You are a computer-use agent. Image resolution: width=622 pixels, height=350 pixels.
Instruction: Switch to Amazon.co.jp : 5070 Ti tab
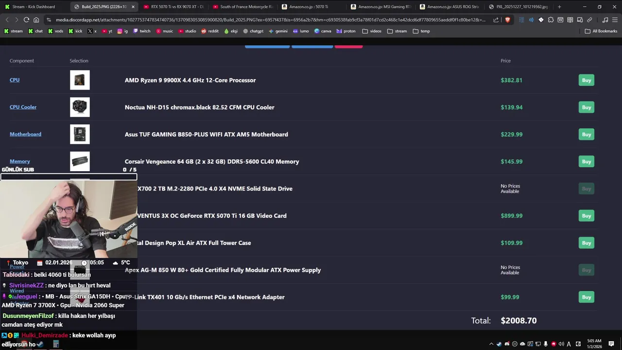pos(311,7)
